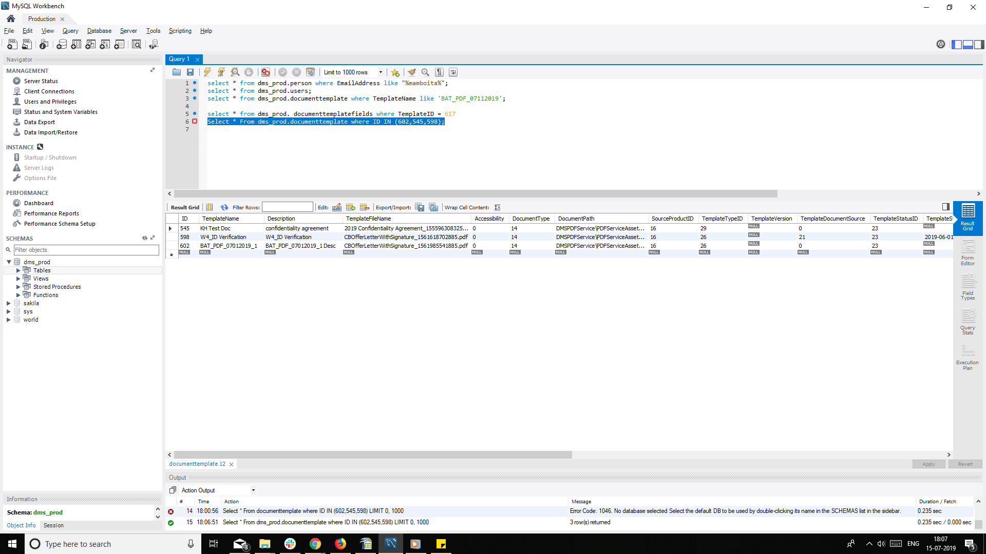Toggle continue-on-error execution icon
The image size is (986, 554).
(266, 72)
